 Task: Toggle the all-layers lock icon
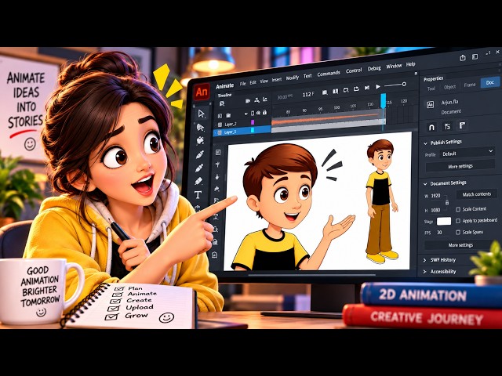pyautogui.click(x=264, y=113)
